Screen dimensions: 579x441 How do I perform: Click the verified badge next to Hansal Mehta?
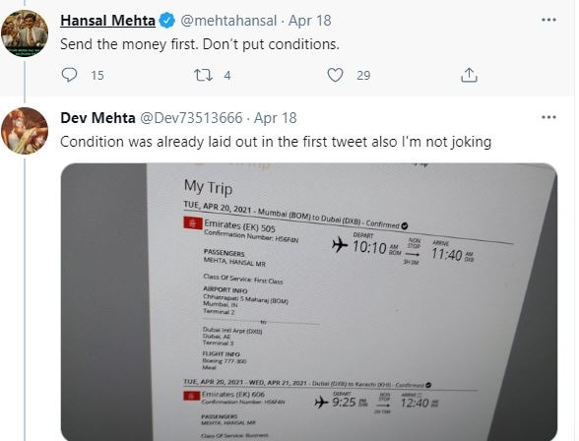(167, 21)
